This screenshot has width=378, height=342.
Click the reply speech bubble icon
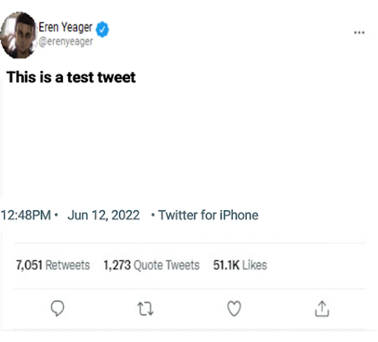click(57, 309)
